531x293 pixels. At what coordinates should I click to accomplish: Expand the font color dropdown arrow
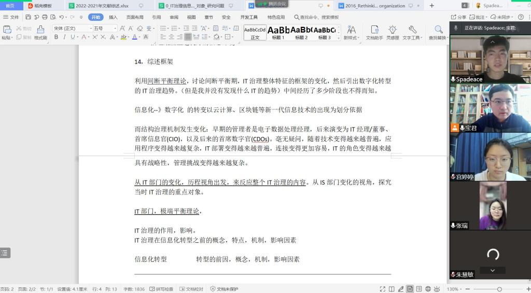[x=139, y=37]
